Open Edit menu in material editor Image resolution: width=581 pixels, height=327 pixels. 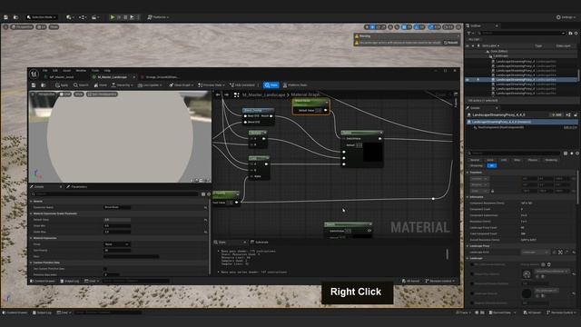[x=55, y=71]
